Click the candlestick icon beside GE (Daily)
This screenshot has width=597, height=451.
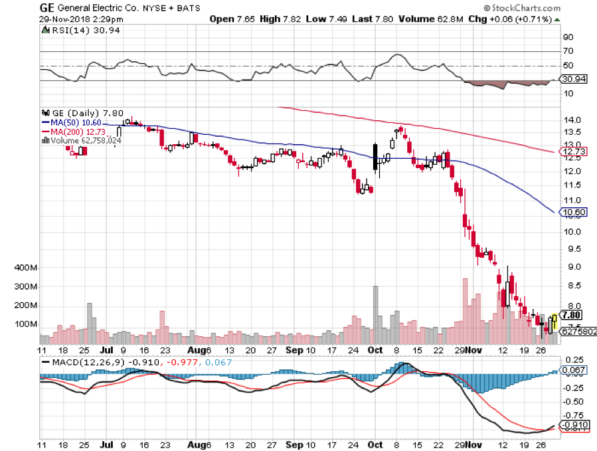(x=46, y=113)
